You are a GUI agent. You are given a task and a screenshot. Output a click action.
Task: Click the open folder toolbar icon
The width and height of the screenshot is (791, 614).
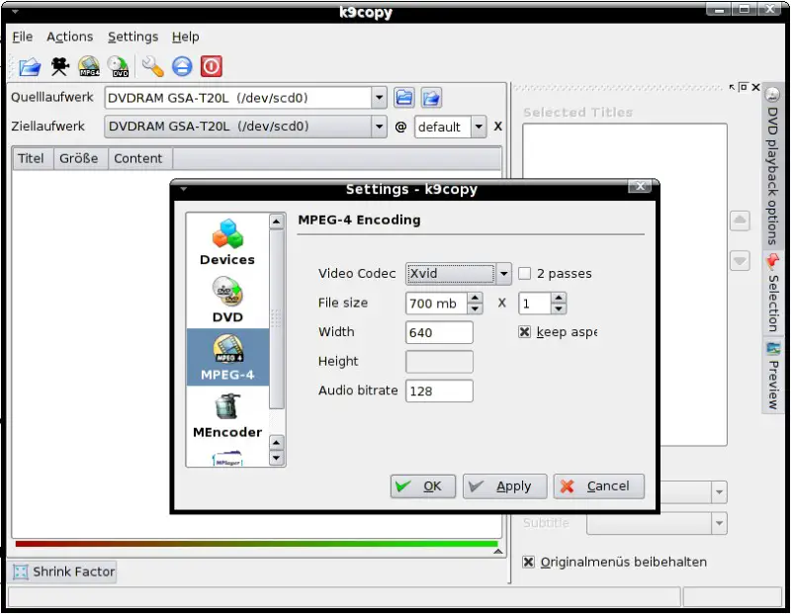click(x=30, y=66)
